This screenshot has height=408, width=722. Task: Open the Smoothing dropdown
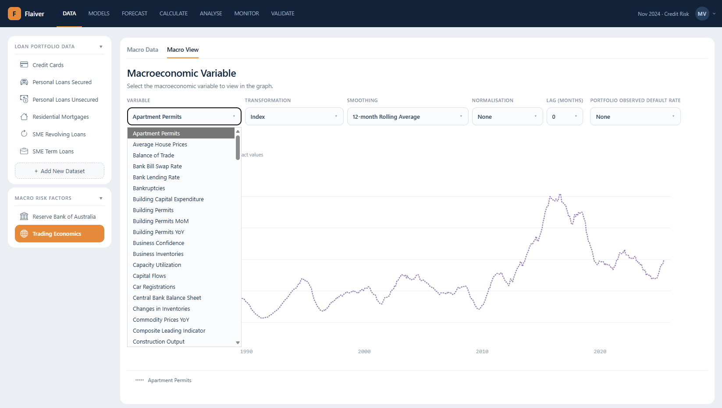[x=408, y=117]
